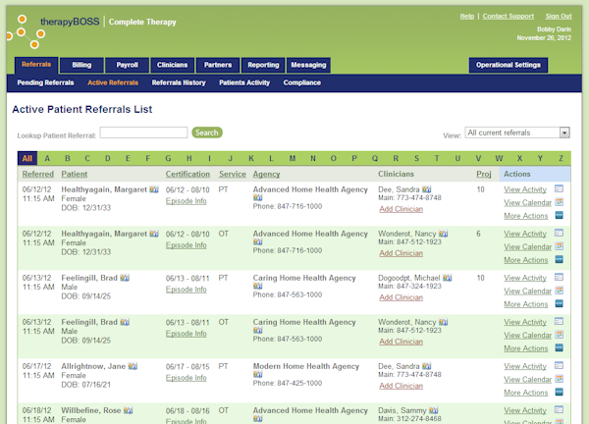Select the All alphabet filter
The image size is (589, 424).
(x=27, y=158)
